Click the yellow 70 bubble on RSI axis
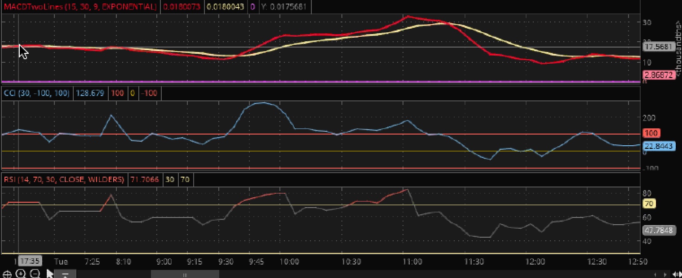Viewport: 682px width, 278px height. 649,204
